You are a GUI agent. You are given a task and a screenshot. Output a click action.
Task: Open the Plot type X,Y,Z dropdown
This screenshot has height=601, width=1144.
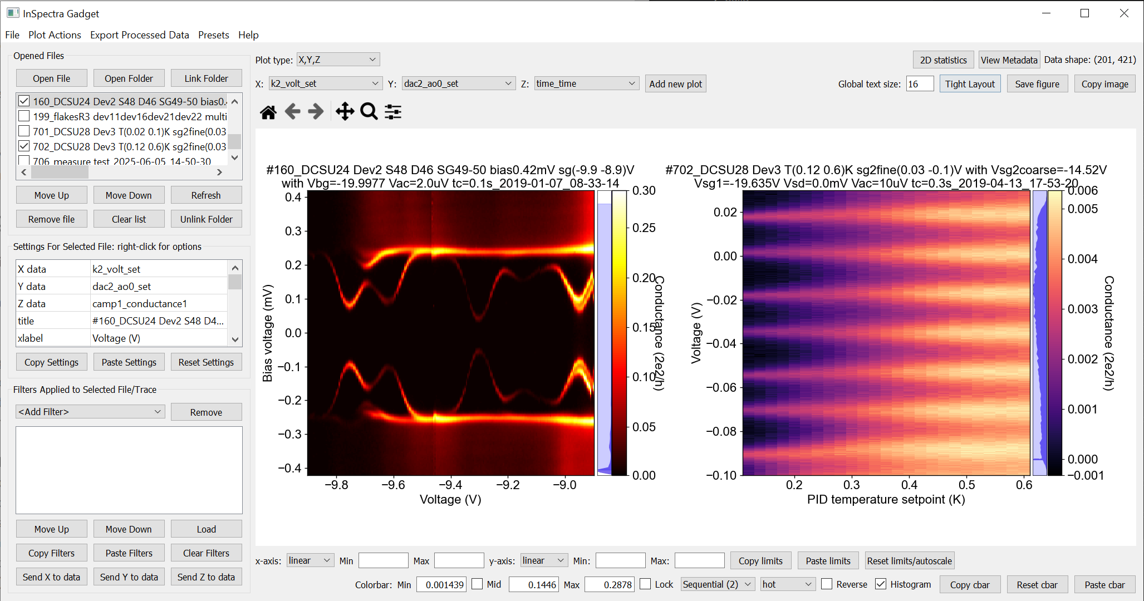click(338, 60)
